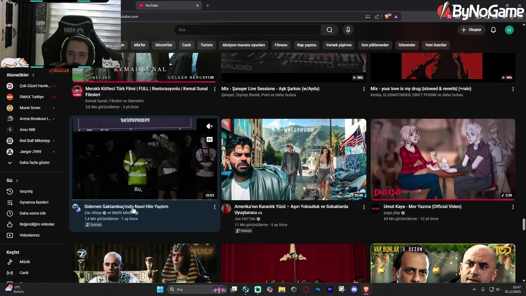This screenshot has height=296, width=526.
Task: Select the Sitcom'lar filter chip
Action: click(x=164, y=45)
